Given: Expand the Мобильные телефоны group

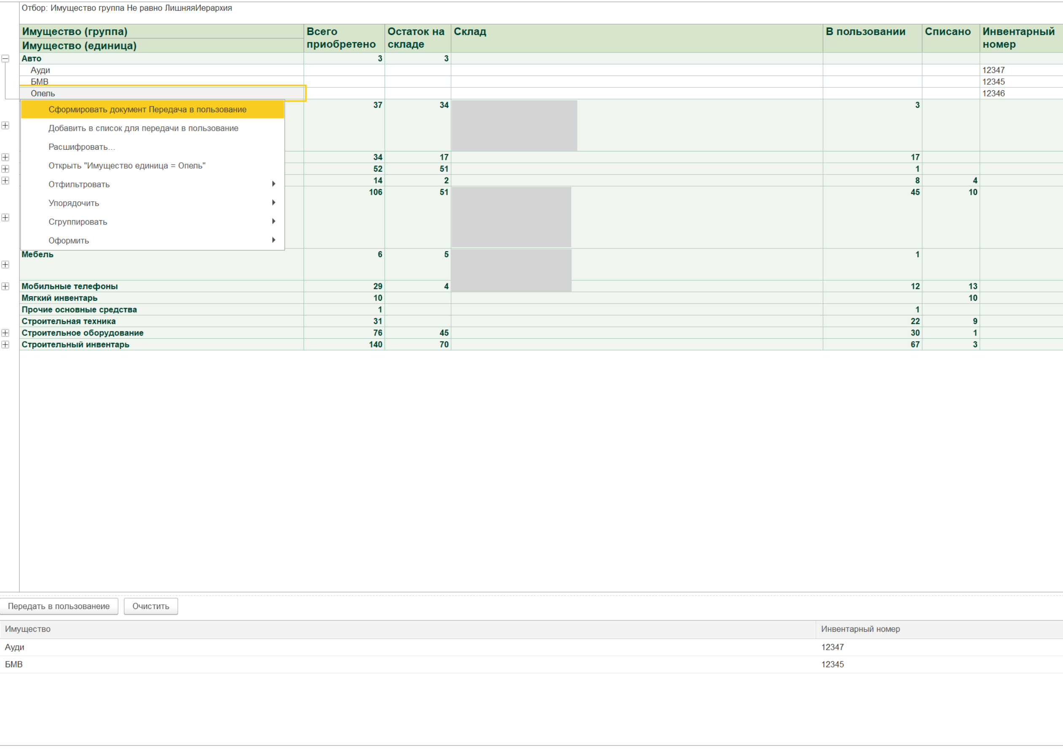Looking at the screenshot, I should pos(5,286).
